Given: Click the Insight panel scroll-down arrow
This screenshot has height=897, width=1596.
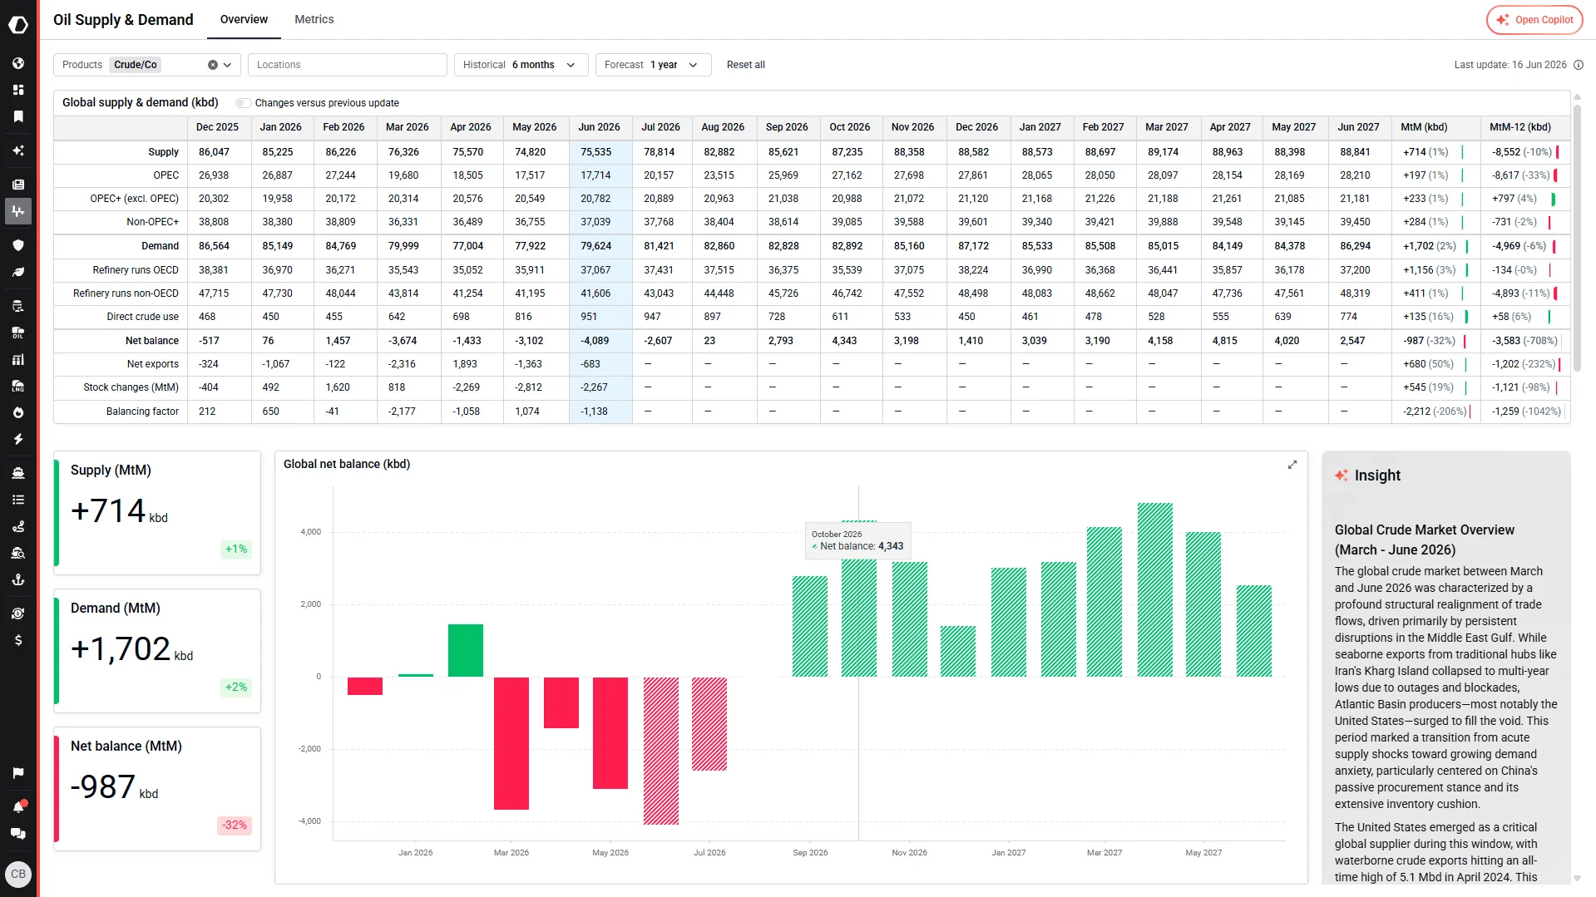Looking at the screenshot, I should [1577, 878].
